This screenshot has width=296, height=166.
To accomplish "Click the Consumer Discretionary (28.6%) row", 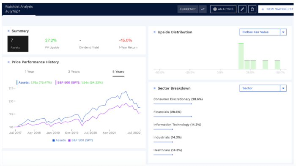I will click(x=178, y=101).
